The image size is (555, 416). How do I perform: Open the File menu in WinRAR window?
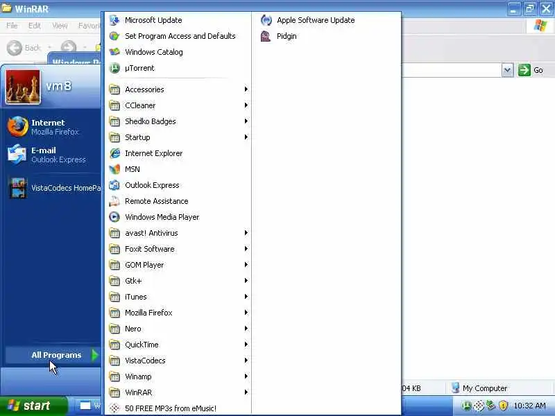tap(12, 26)
